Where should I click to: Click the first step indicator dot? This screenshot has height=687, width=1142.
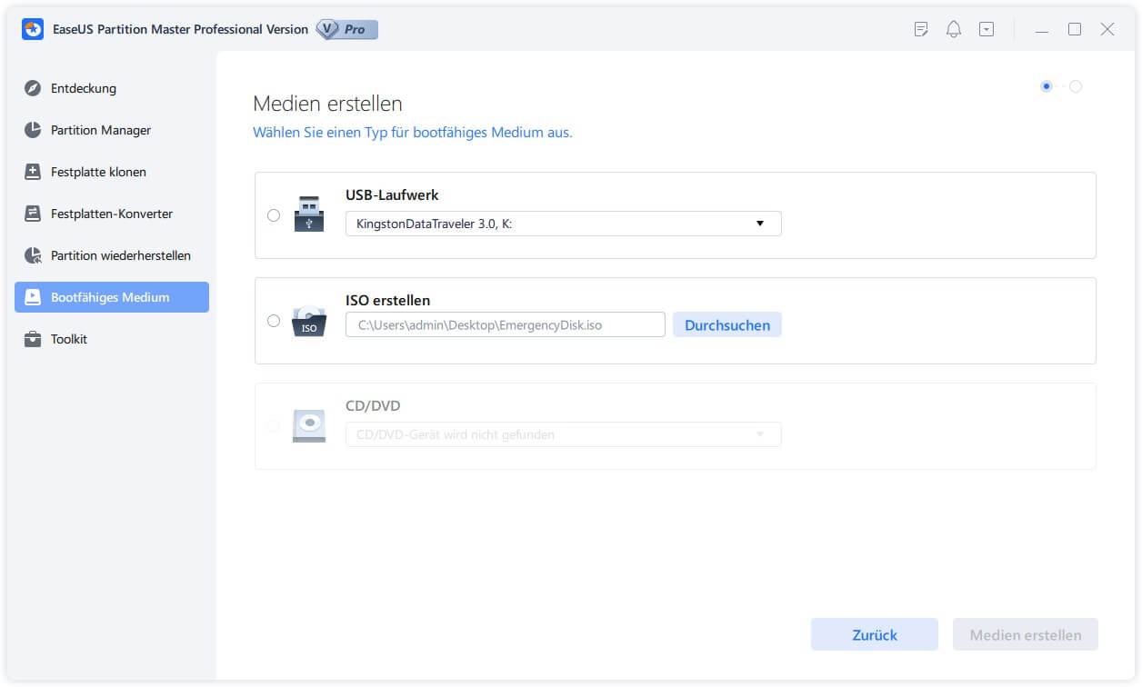coord(1047,86)
